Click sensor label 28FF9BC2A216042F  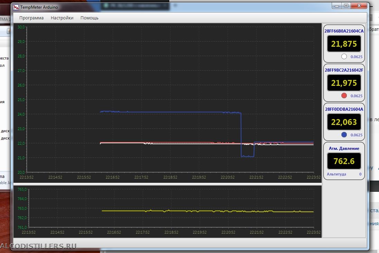pos(344,70)
